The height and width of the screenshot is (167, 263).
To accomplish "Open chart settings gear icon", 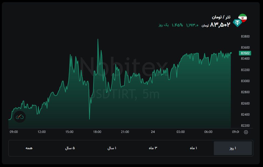I will tap(246, 132).
